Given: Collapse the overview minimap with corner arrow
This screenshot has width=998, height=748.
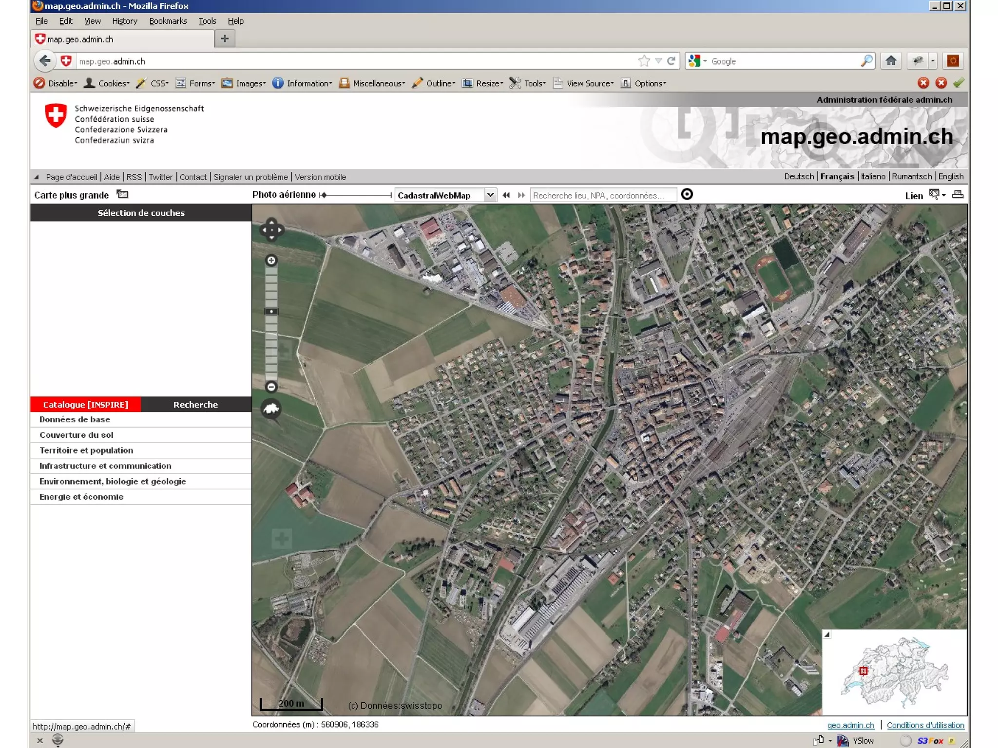Looking at the screenshot, I should tap(827, 635).
